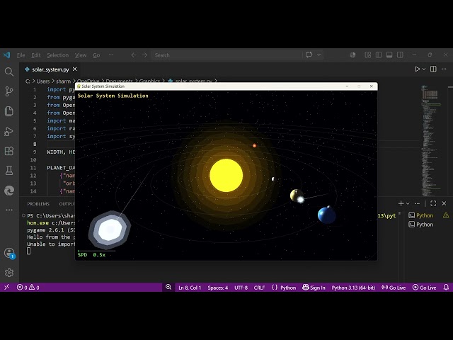Screen dimensions: 453x340
Task: Change UTF-8 file encoding
Action: (241, 288)
